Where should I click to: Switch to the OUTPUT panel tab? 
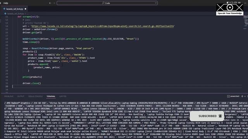21,96
